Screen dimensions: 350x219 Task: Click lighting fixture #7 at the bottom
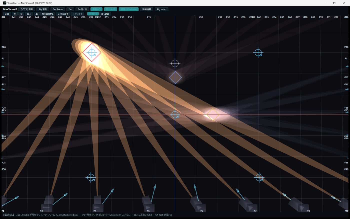pyautogui.click(x=248, y=205)
